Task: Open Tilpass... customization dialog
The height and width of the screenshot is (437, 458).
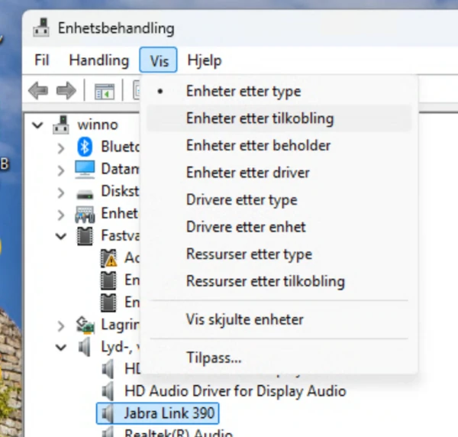Action: click(x=279, y=358)
